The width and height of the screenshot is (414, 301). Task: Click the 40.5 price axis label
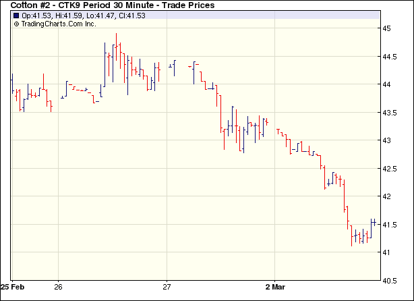[390, 280]
